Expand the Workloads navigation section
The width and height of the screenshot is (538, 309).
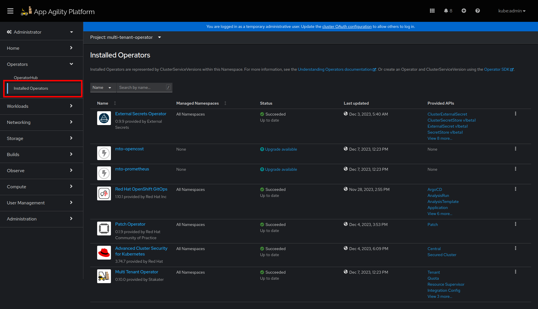click(x=40, y=106)
